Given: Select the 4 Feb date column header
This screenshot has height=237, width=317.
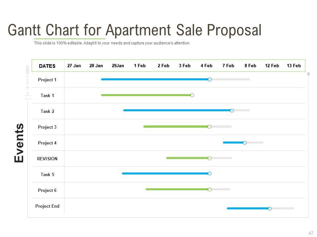Looking at the screenshot, I should (206, 66).
